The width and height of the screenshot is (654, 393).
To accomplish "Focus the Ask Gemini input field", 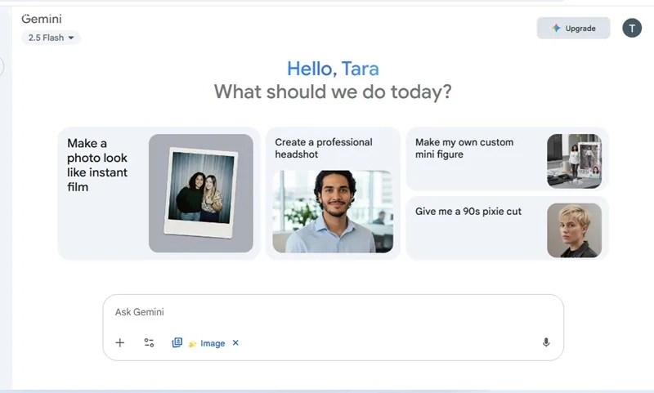I will [x=333, y=312].
